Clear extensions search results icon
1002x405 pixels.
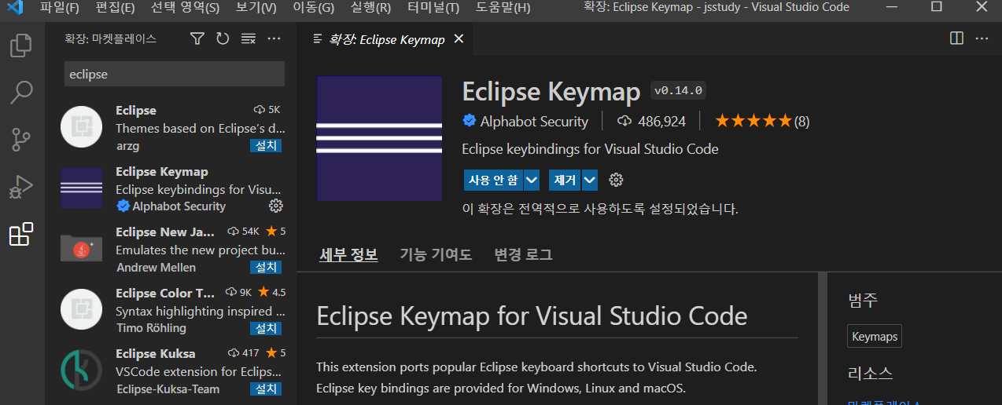click(248, 38)
